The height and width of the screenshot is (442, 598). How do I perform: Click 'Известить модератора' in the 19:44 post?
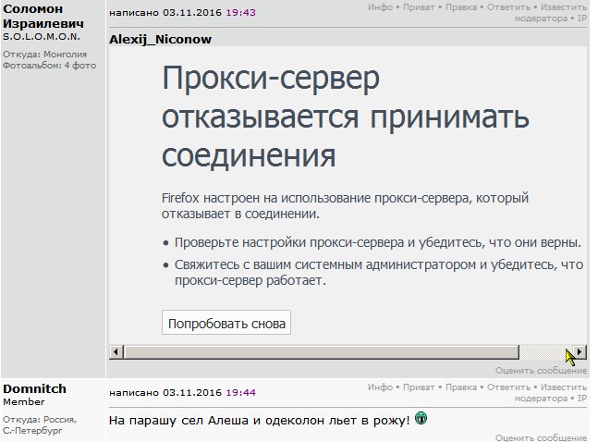[x=551, y=392]
